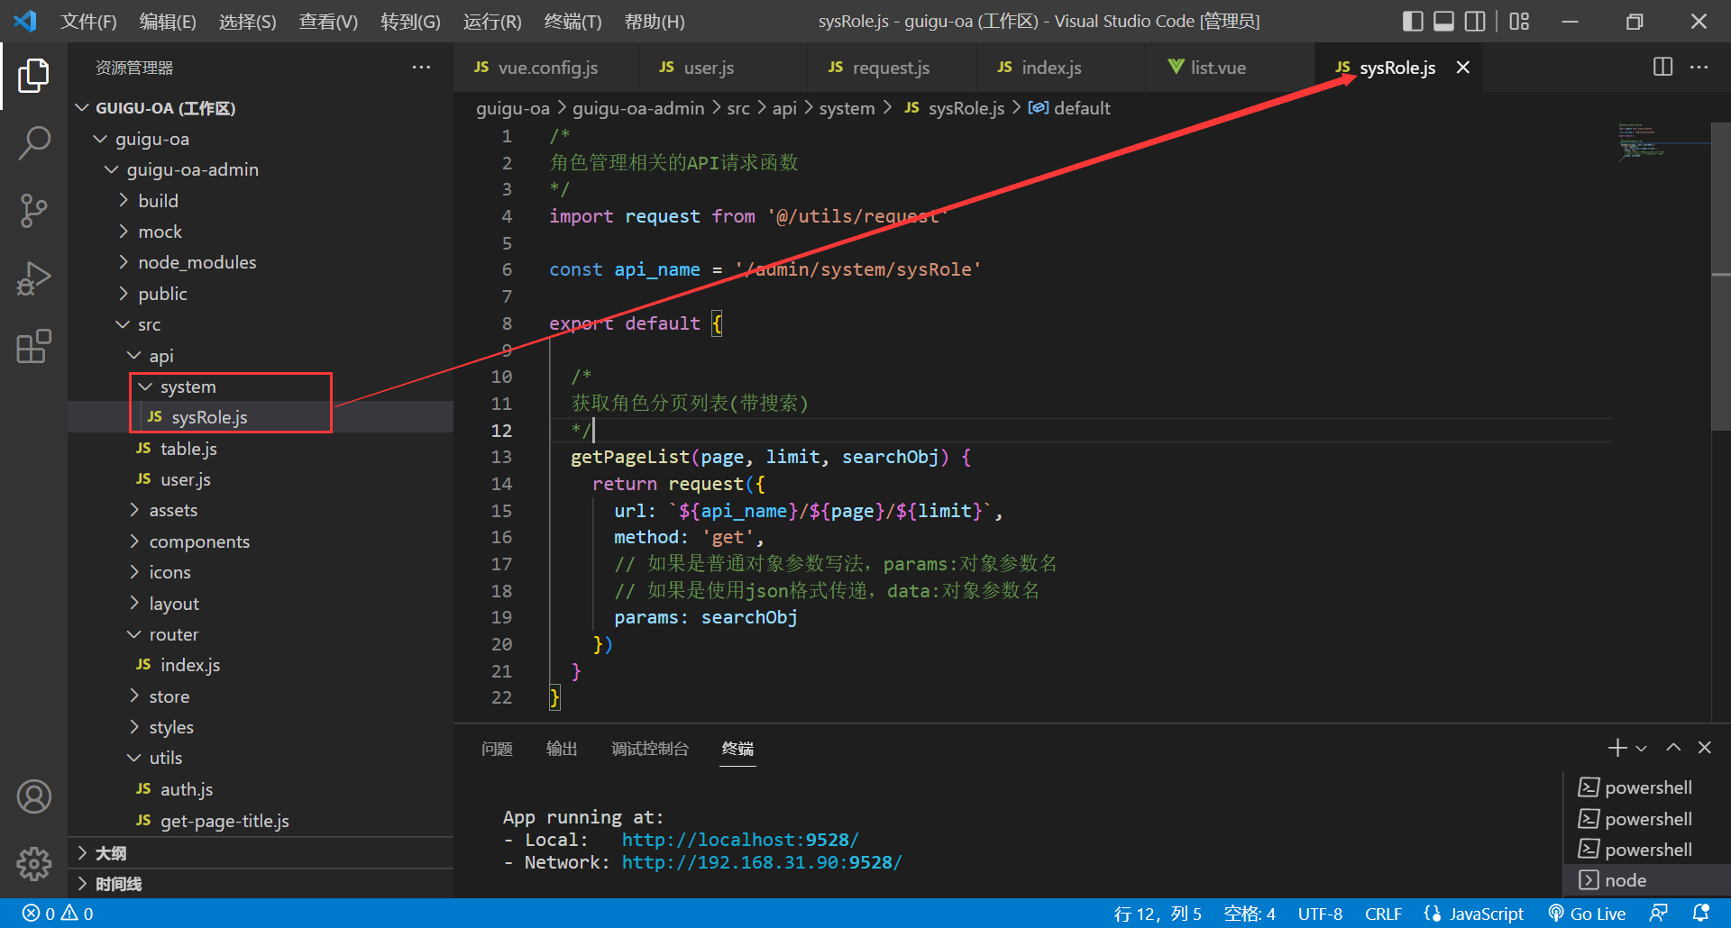Create a new terminal with plus icon
Screen dimensions: 1731x928
pos(1617,748)
